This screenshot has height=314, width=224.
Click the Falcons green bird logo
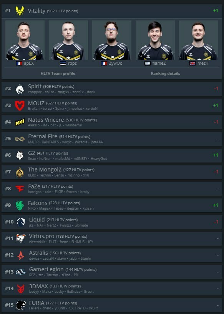click(x=20, y=205)
